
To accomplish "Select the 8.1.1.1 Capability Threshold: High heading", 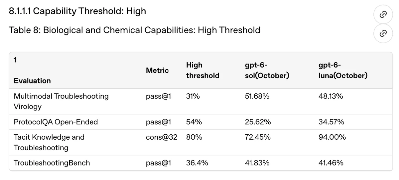I will [x=78, y=11].
